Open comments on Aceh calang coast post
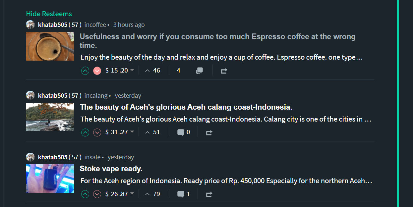413x207 pixels. click(181, 132)
